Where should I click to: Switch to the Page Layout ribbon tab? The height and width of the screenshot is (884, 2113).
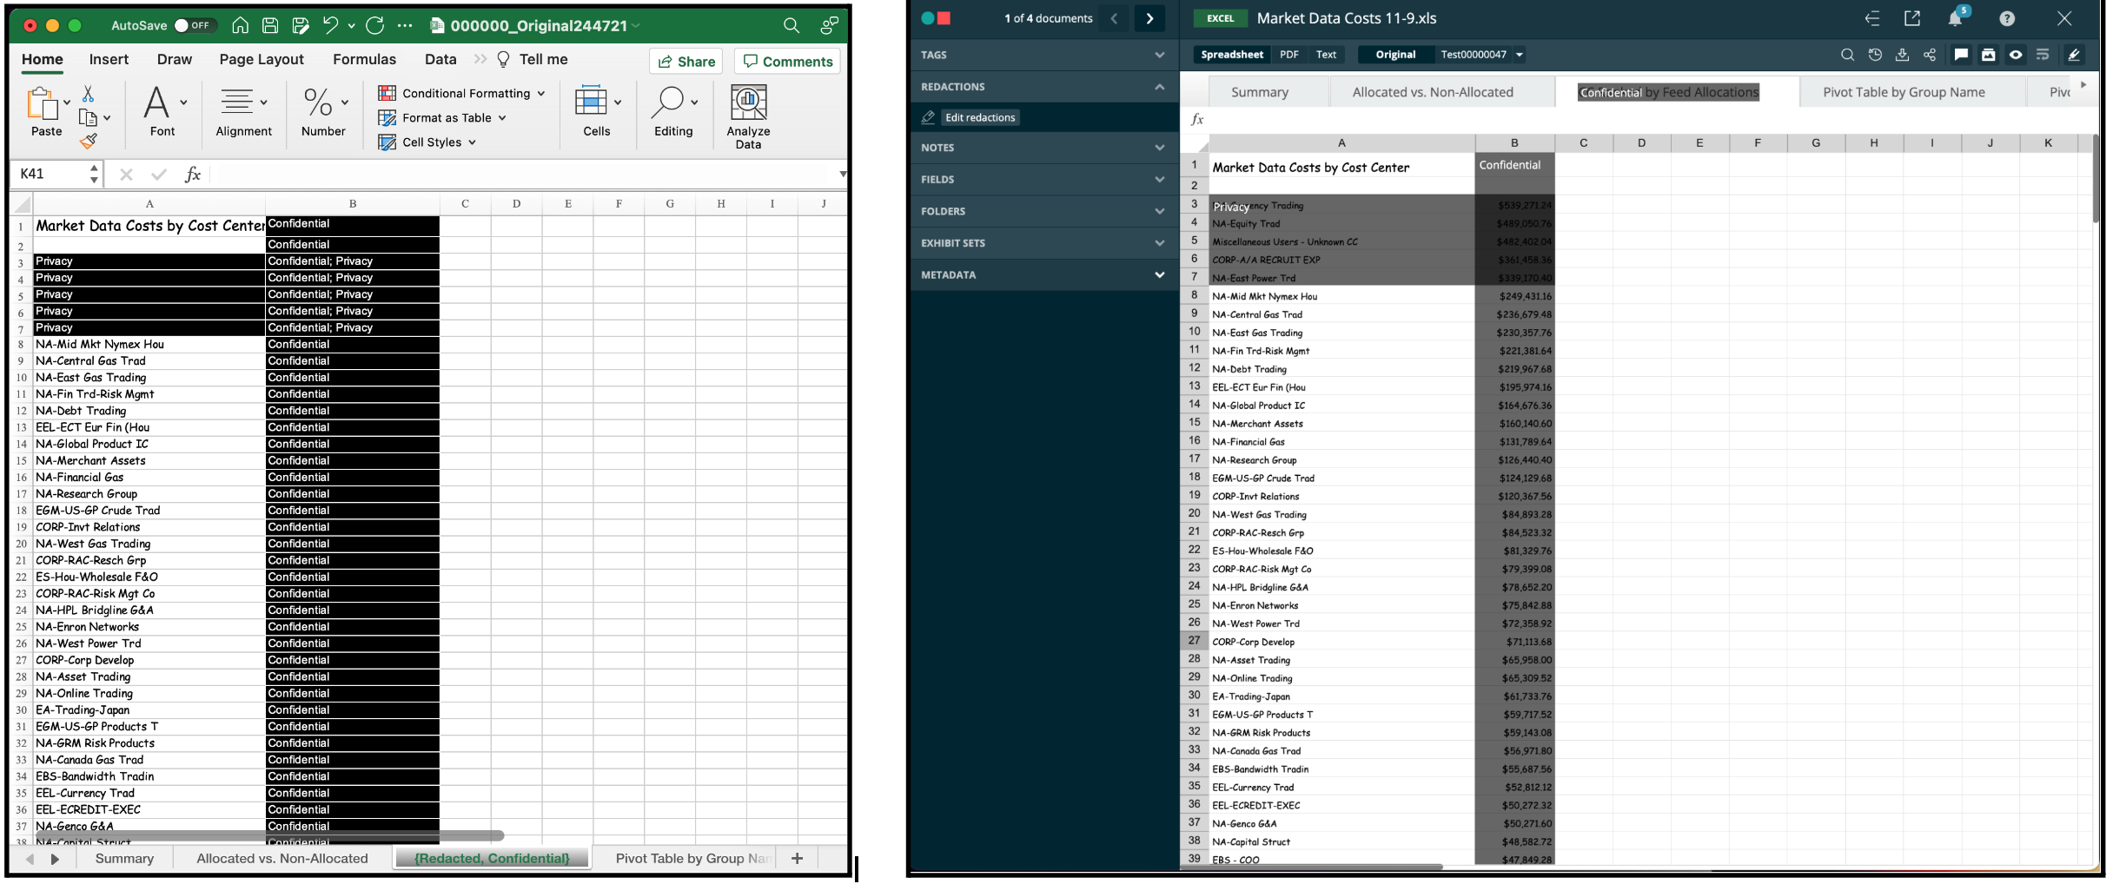[x=261, y=59]
